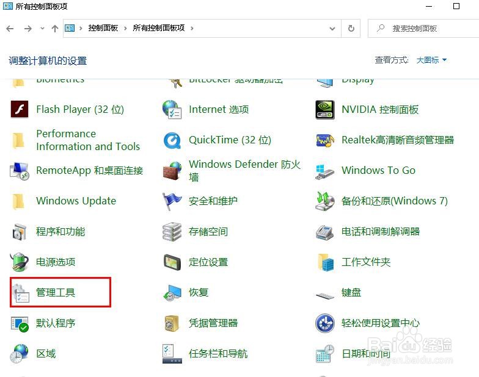Select the 所有控制面板项 breadcrumb segment
The height and width of the screenshot is (377, 479).
click(159, 28)
